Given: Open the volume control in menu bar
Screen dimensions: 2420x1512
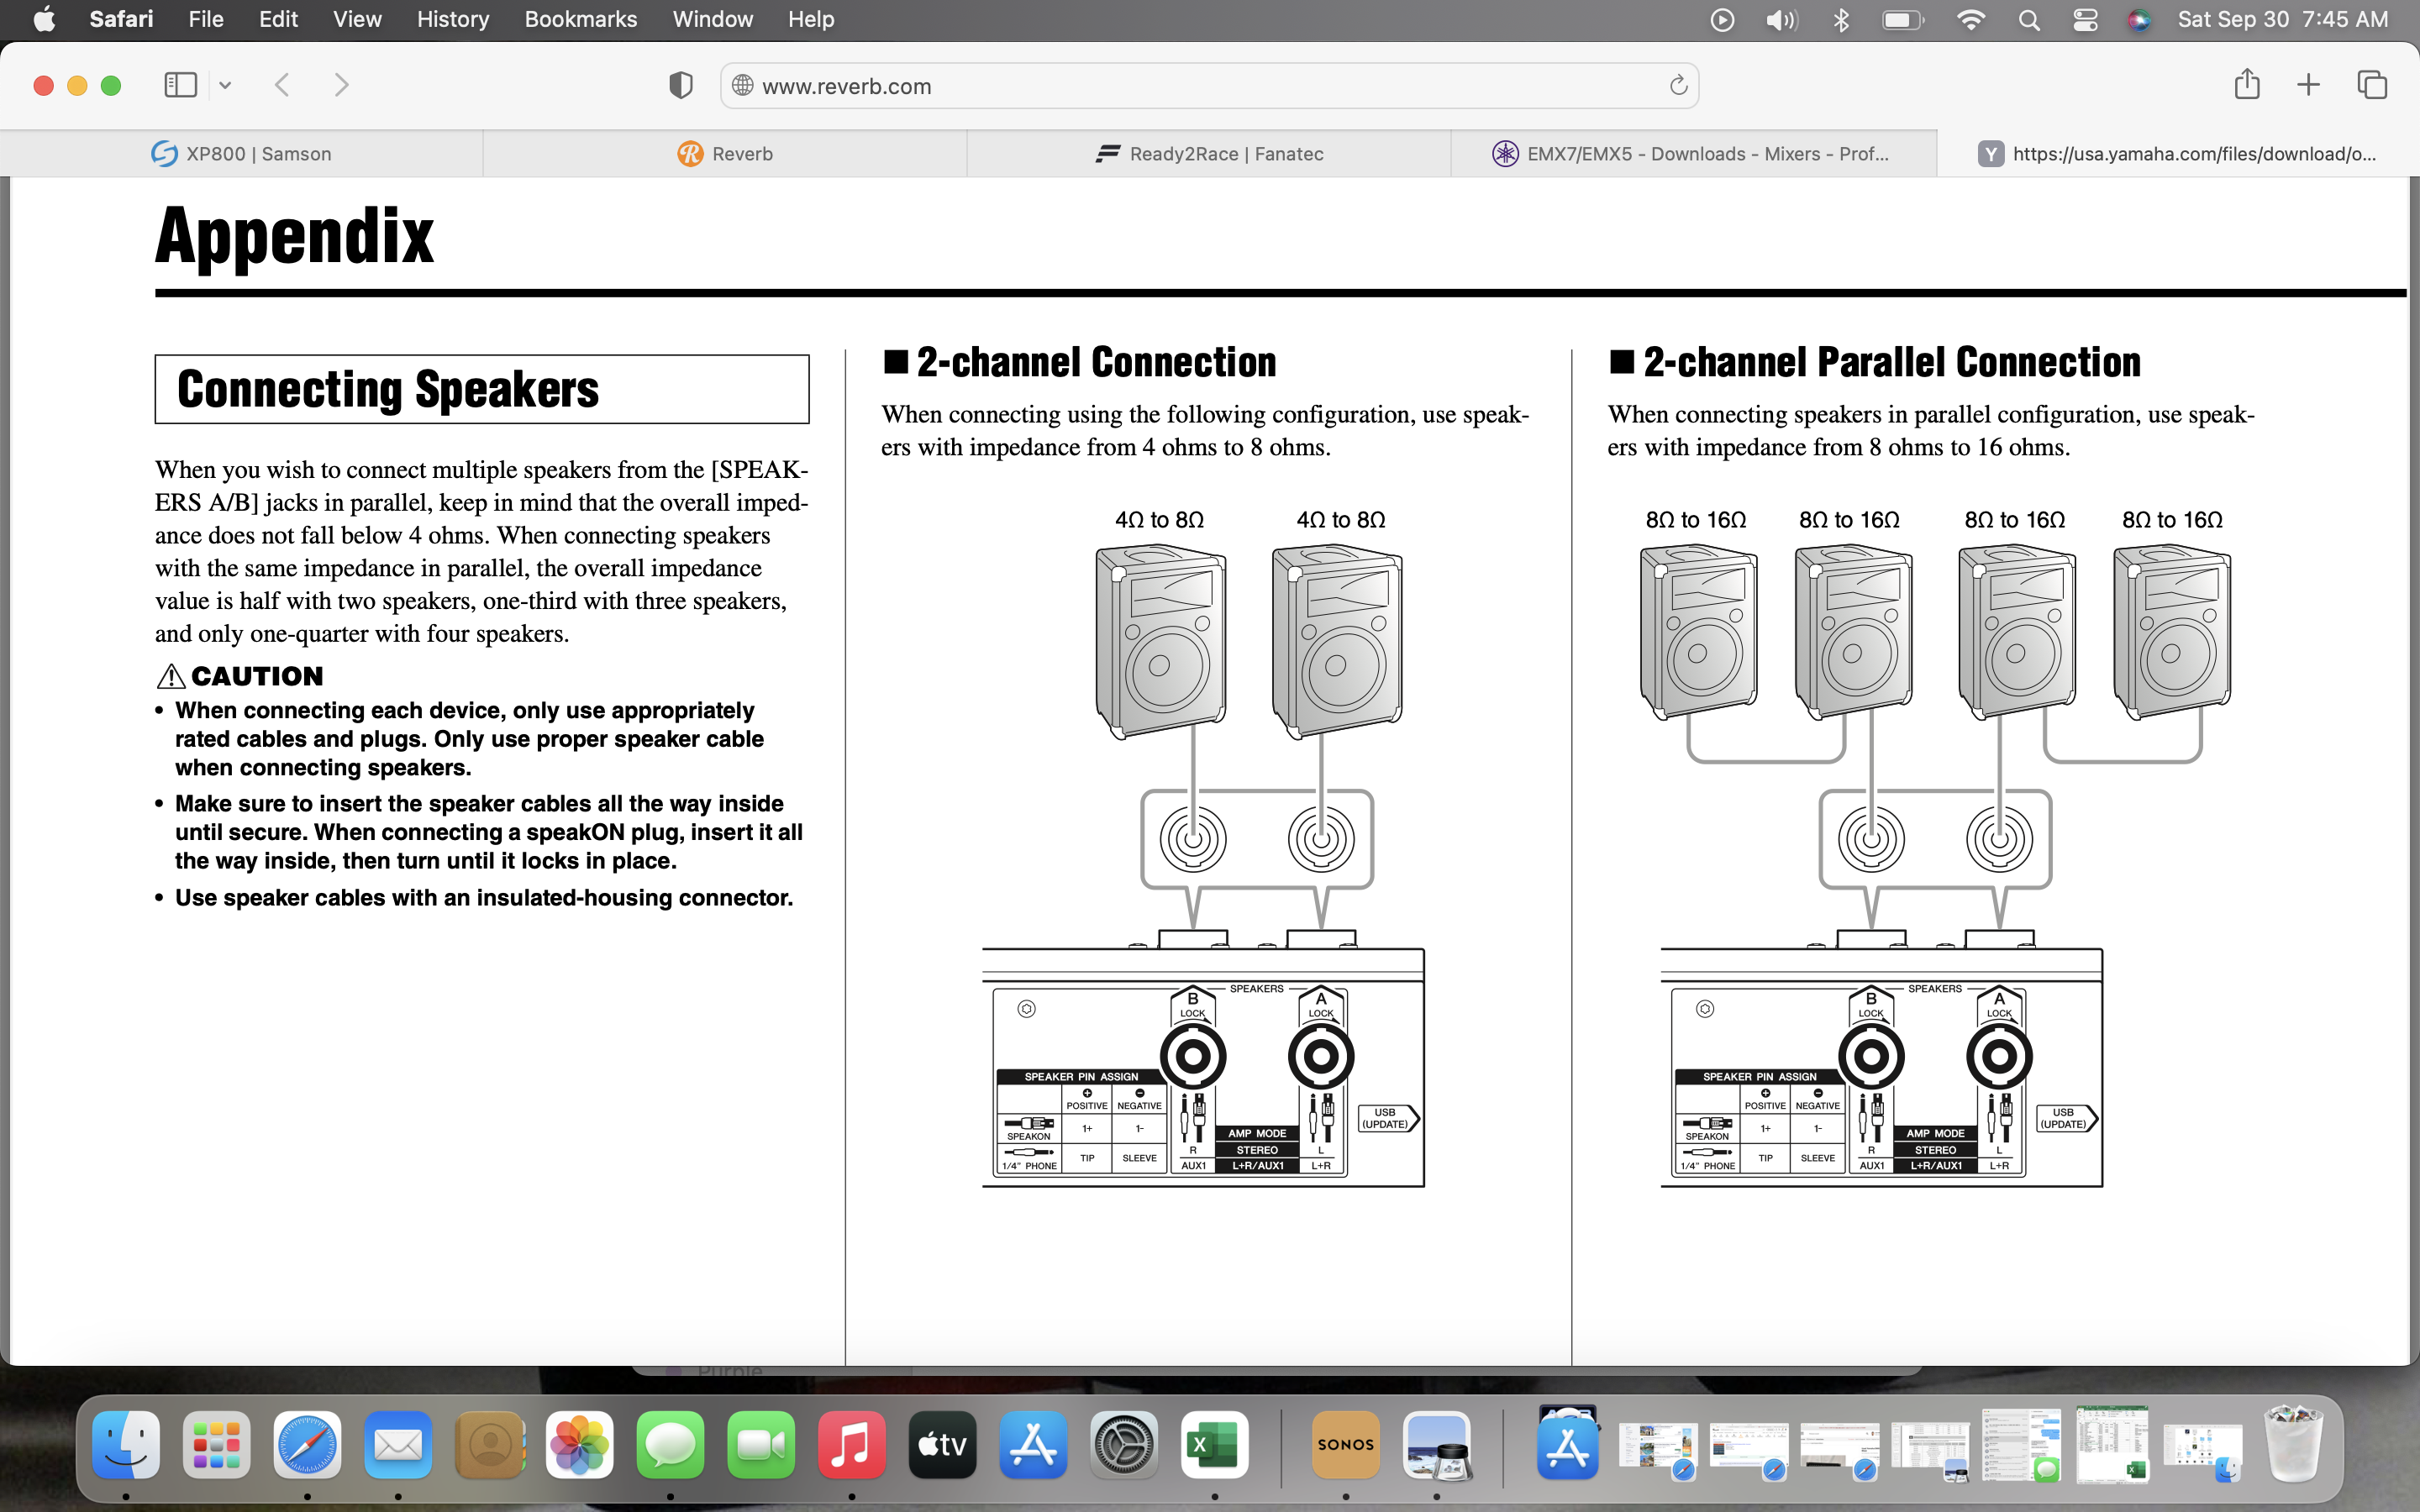Looking at the screenshot, I should pyautogui.click(x=1781, y=19).
